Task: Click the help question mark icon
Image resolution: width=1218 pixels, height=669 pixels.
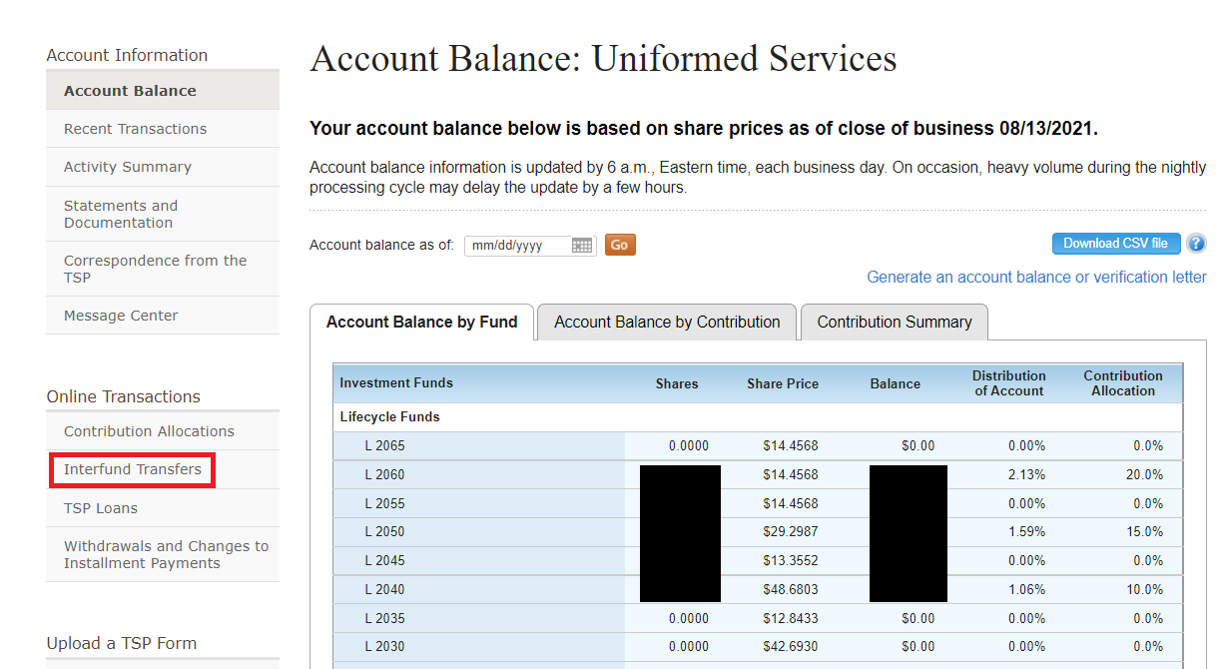Action: [x=1196, y=243]
